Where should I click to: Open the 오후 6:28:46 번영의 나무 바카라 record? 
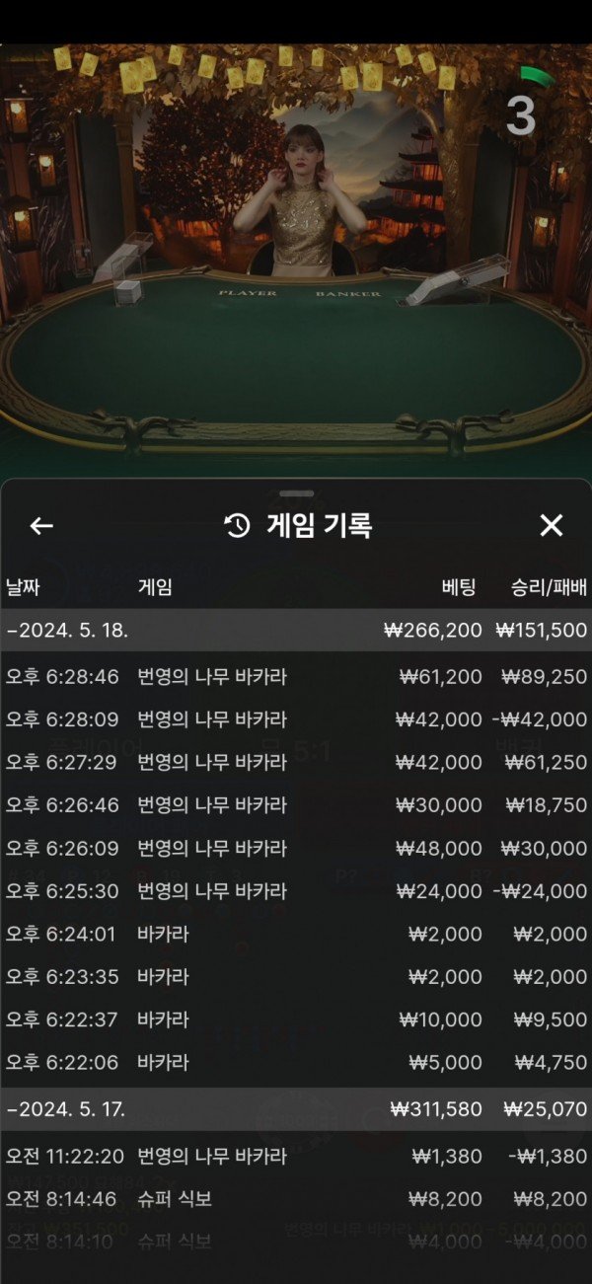pyautogui.click(x=296, y=677)
